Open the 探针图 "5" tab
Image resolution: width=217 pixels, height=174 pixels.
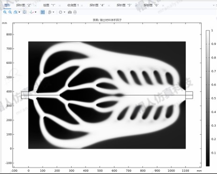click(124, 5)
